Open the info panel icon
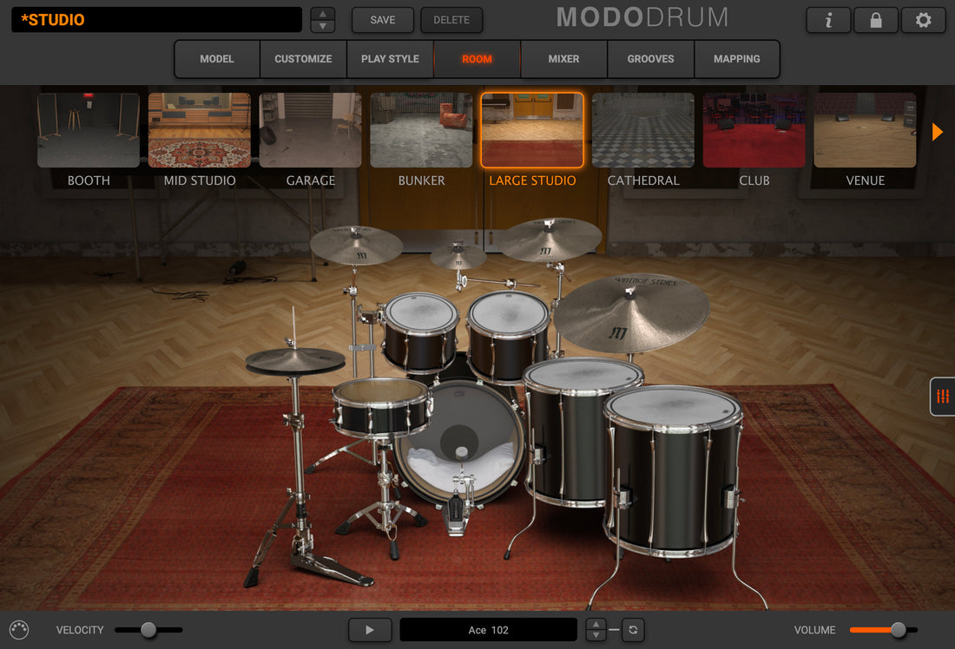The height and width of the screenshot is (649, 955). pos(828,20)
